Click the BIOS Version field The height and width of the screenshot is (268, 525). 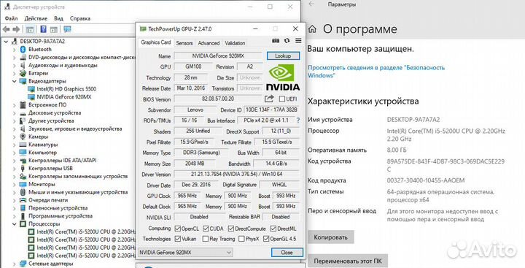click(218, 99)
